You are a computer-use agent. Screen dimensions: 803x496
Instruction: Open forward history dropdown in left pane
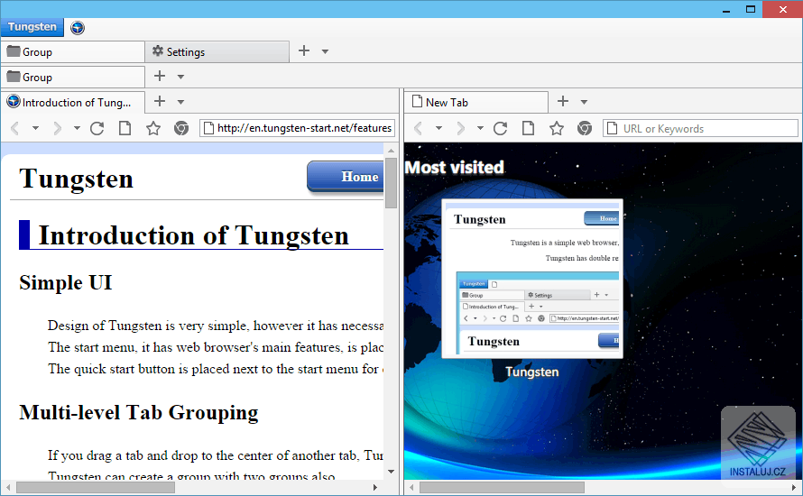click(77, 128)
